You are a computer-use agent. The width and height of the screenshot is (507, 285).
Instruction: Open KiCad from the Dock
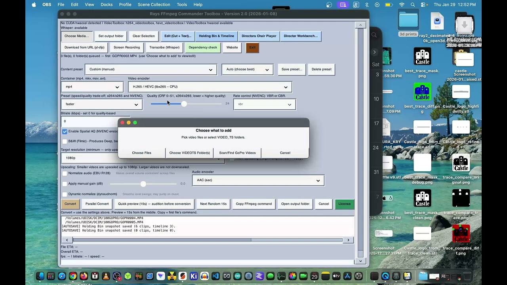coord(194,276)
